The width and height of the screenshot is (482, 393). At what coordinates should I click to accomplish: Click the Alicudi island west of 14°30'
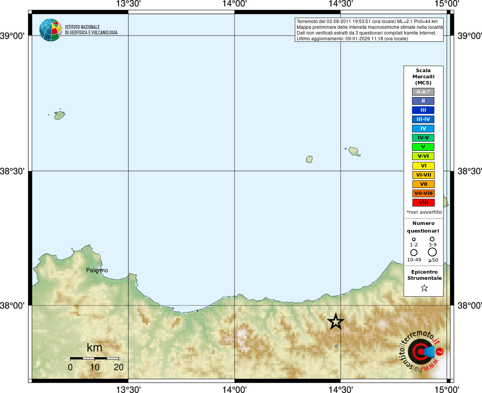coord(309,159)
